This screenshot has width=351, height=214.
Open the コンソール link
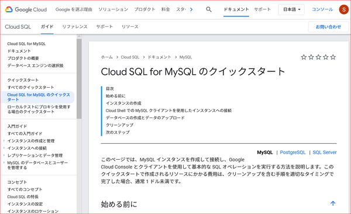pos(322,9)
